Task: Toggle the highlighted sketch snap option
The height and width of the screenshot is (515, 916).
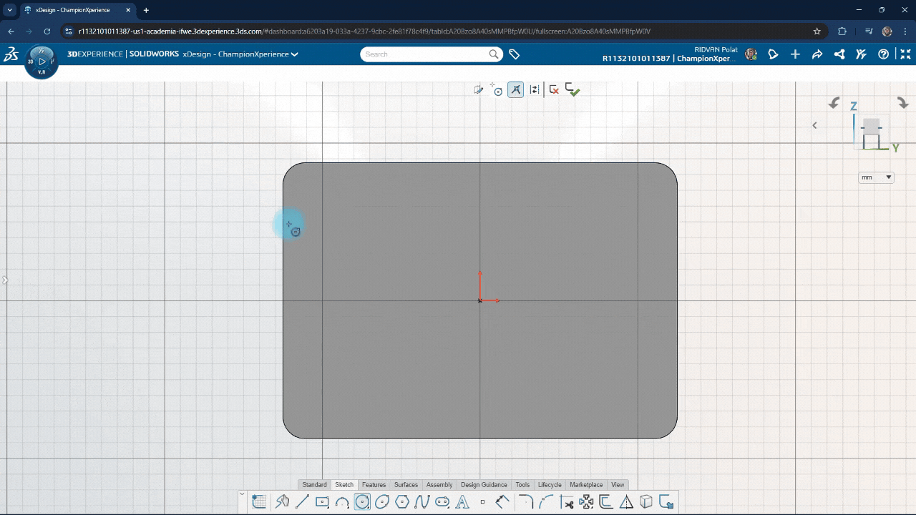Action: [x=516, y=89]
